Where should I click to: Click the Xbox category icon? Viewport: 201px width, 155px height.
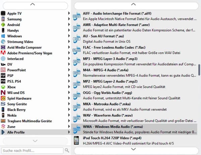[x=3, y=87]
